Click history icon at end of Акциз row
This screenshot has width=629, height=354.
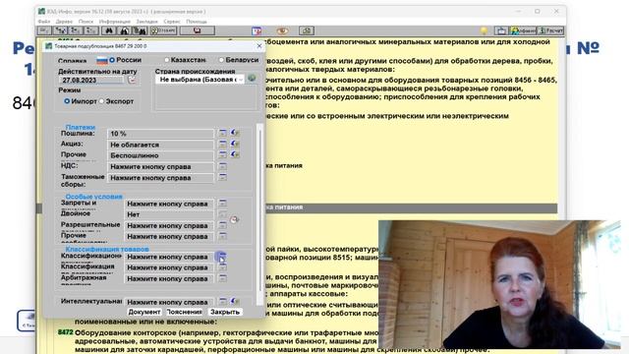235,144
